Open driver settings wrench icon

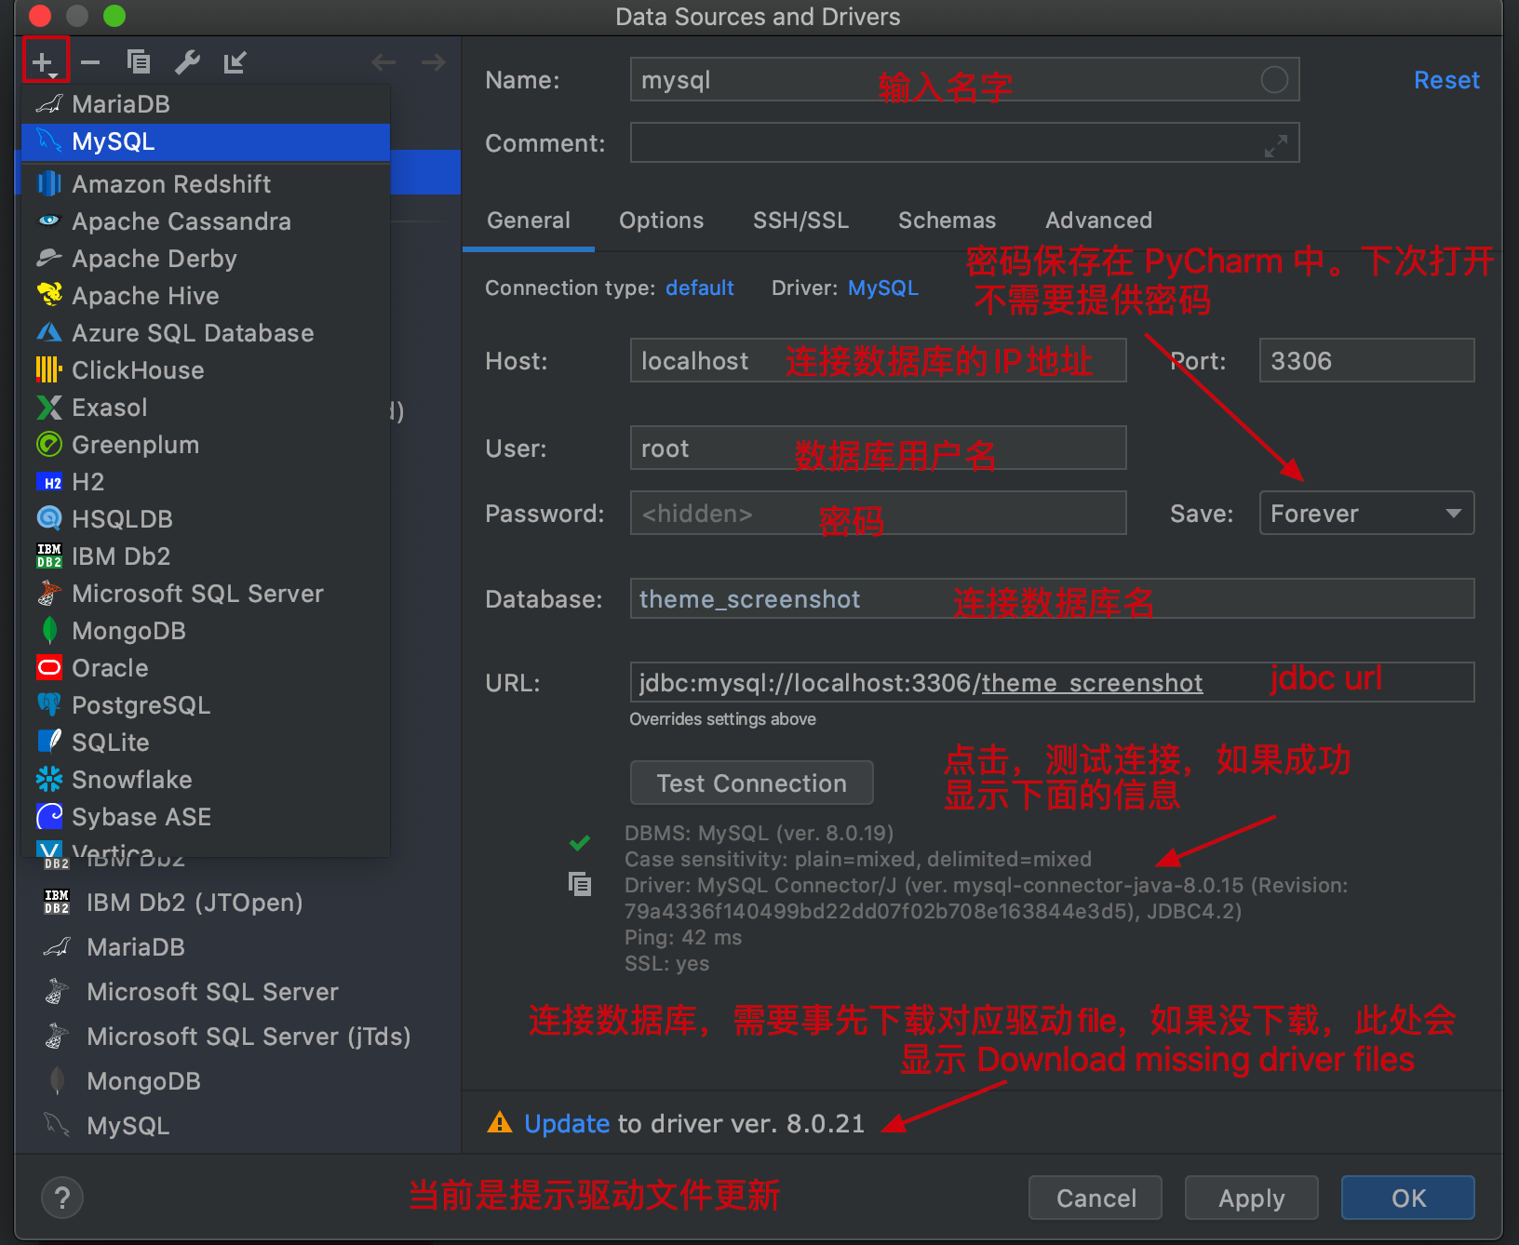click(187, 62)
